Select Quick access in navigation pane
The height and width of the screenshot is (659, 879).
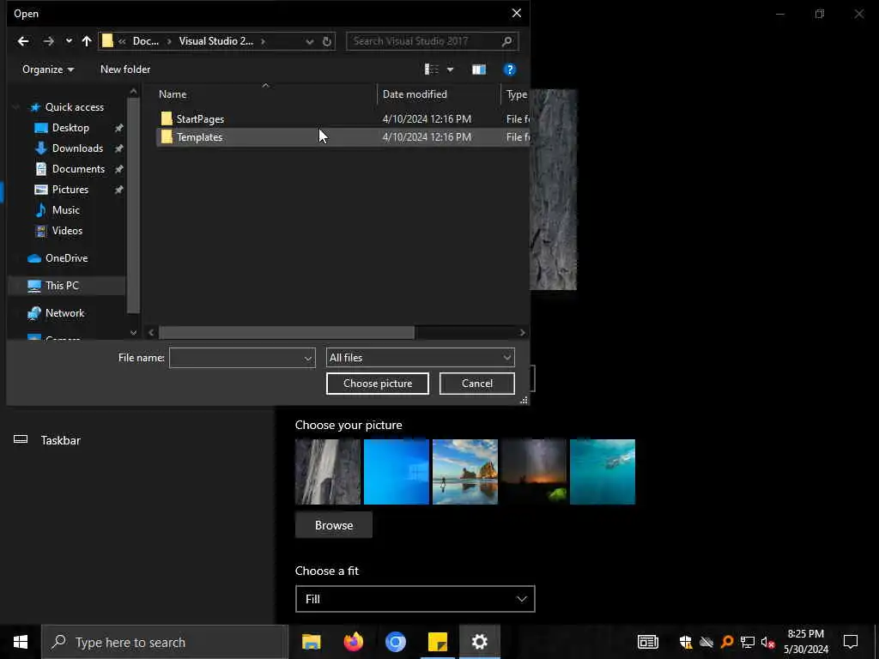(74, 107)
